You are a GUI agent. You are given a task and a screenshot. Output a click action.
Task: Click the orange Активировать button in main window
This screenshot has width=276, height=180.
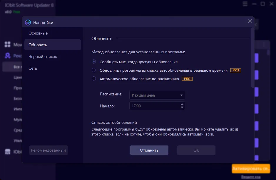251,169
